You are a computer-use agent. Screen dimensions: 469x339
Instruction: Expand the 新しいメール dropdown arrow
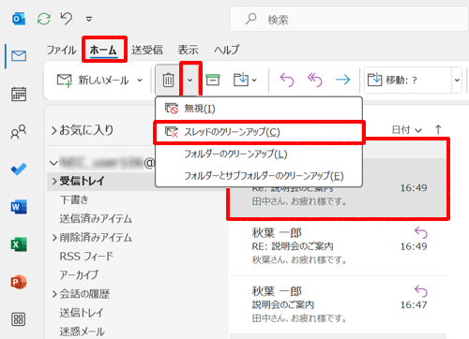pos(140,81)
